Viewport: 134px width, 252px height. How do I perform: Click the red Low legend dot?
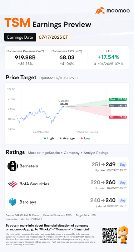click(81, 138)
